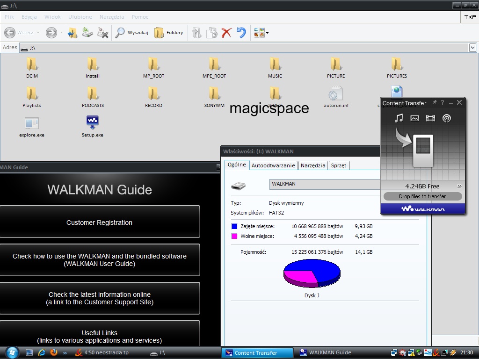The height and width of the screenshot is (359, 479).
Task: Open the Edycja menu
Action: 29,17
